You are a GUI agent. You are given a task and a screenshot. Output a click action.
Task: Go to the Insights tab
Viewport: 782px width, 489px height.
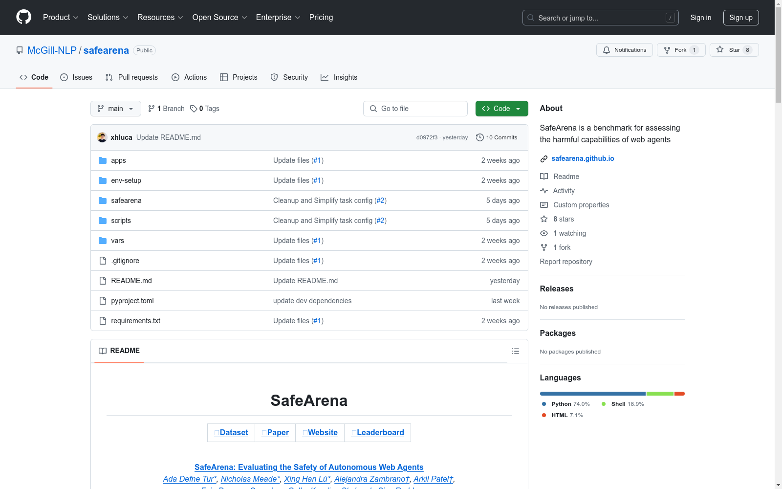[x=339, y=77]
